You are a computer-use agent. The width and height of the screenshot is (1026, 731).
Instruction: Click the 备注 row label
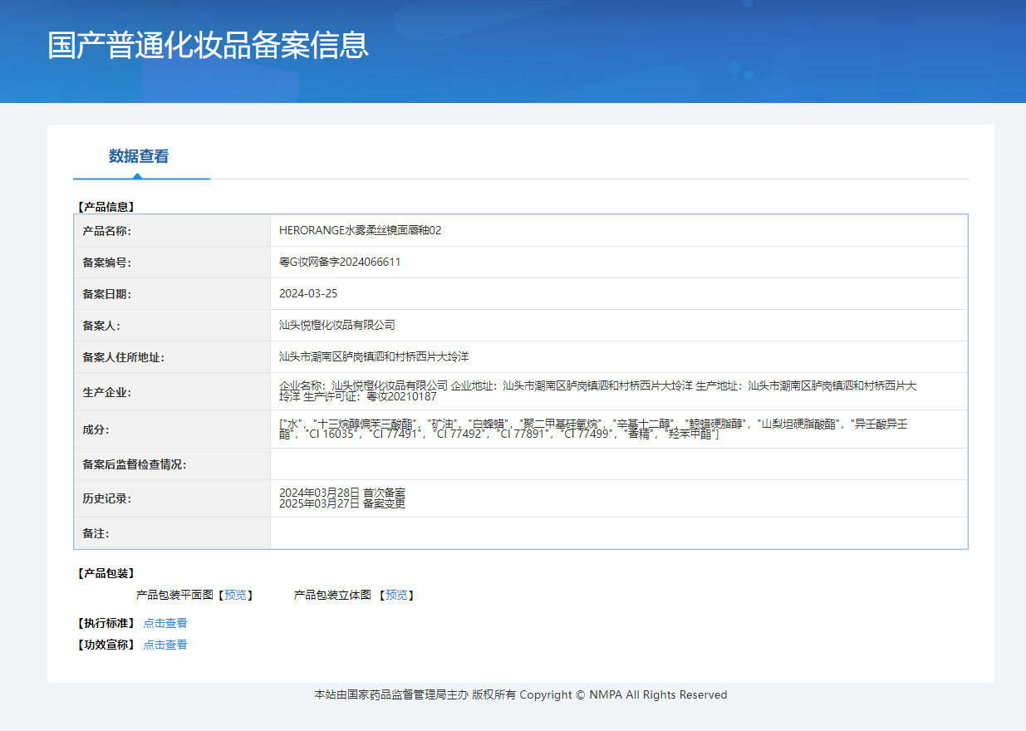click(x=96, y=533)
